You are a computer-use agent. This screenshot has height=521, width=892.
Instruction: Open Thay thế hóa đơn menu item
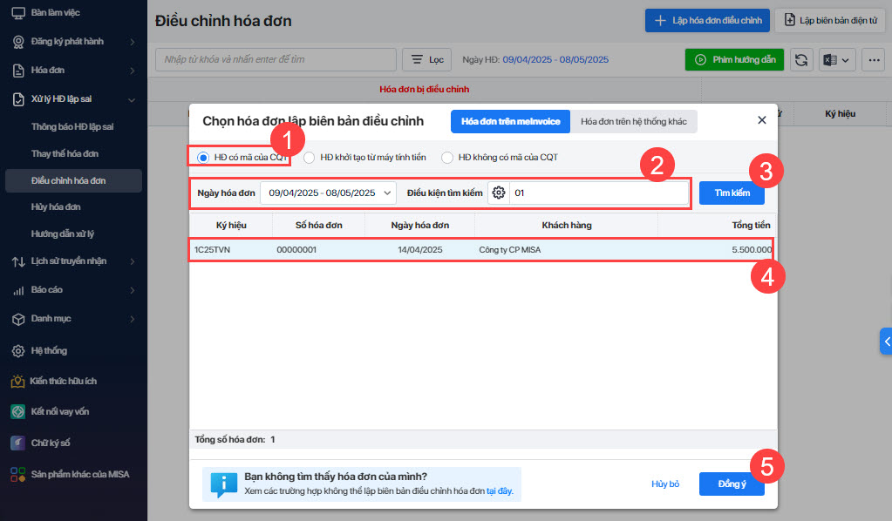[x=65, y=153]
